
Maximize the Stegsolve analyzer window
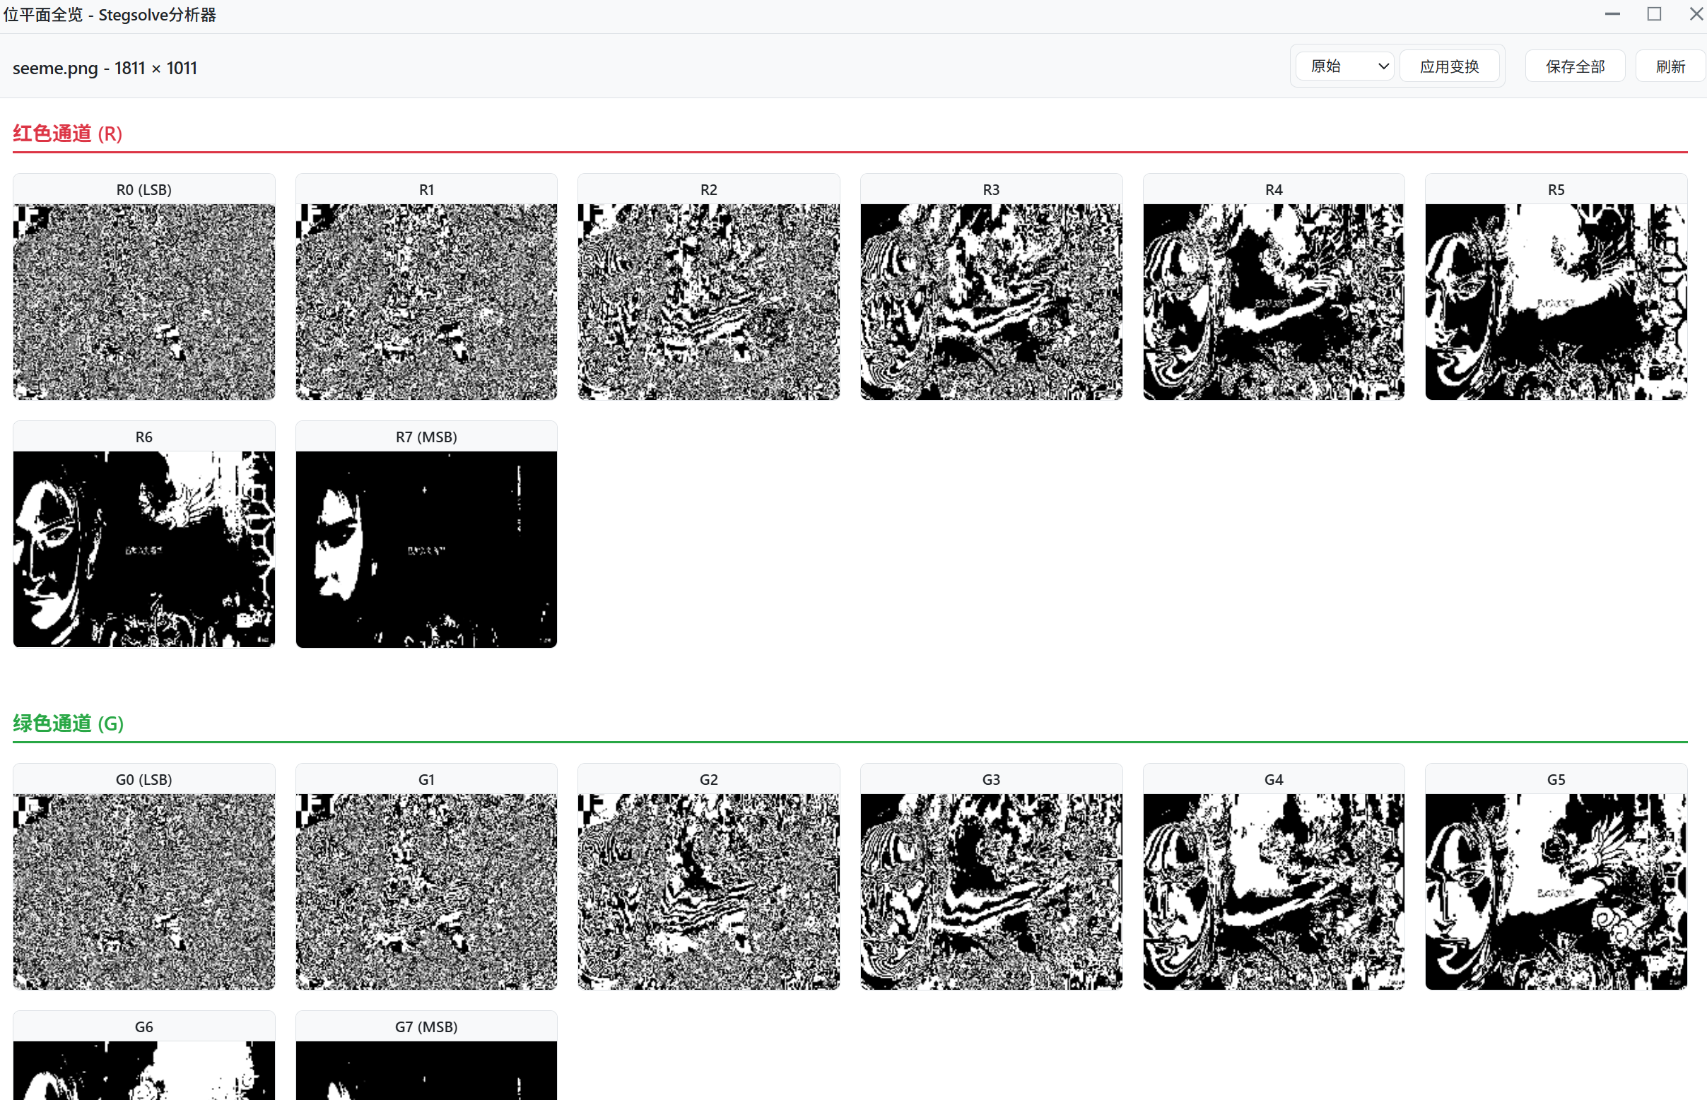(1653, 13)
